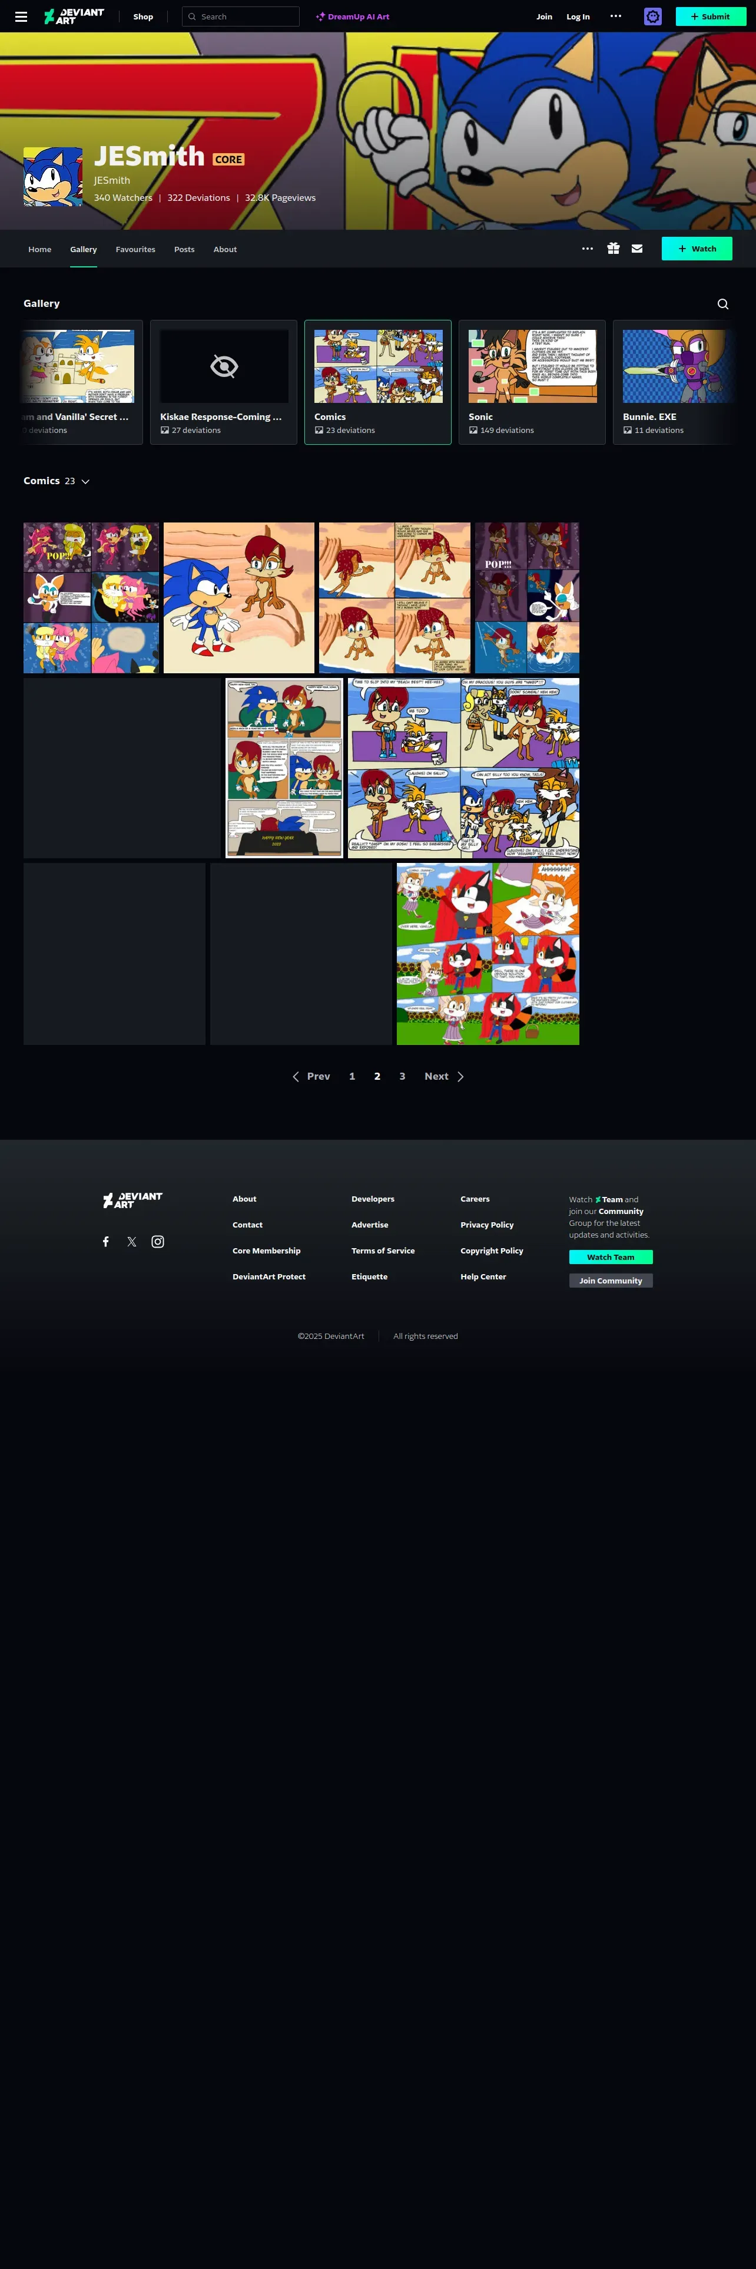Open the Etiquette footer link
The height and width of the screenshot is (2269, 756).
[370, 1276]
